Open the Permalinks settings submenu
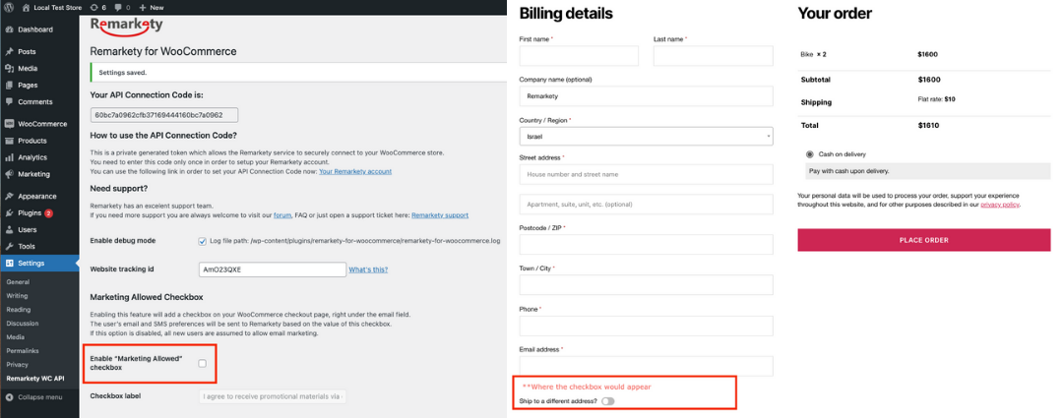1063x418 pixels. (x=23, y=351)
